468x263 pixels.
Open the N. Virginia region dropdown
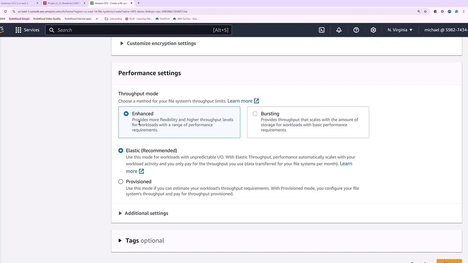pos(400,30)
